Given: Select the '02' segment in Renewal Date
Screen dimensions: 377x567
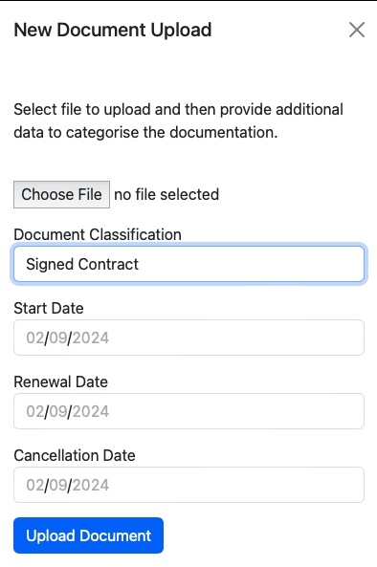Looking at the screenshot, I should 35,411.
